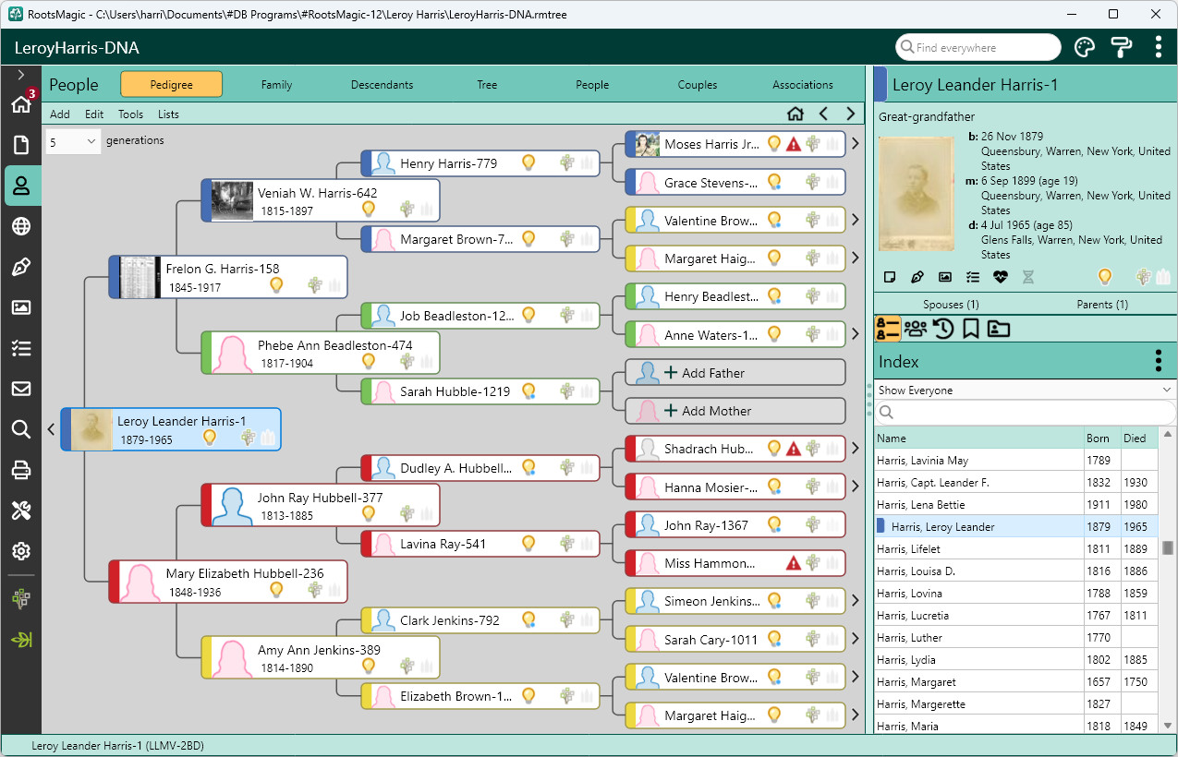The width and height of the screenshot is (1178, 757).
Task: Switch side panel to Groups view
Action: click(x=916, y=328)
